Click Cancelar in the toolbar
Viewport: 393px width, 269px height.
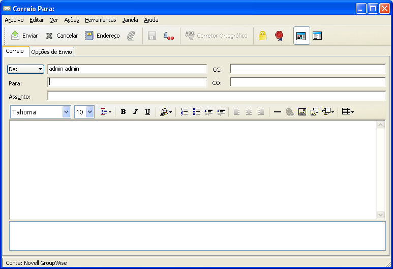pyautogui.click(x=62, y=36)
